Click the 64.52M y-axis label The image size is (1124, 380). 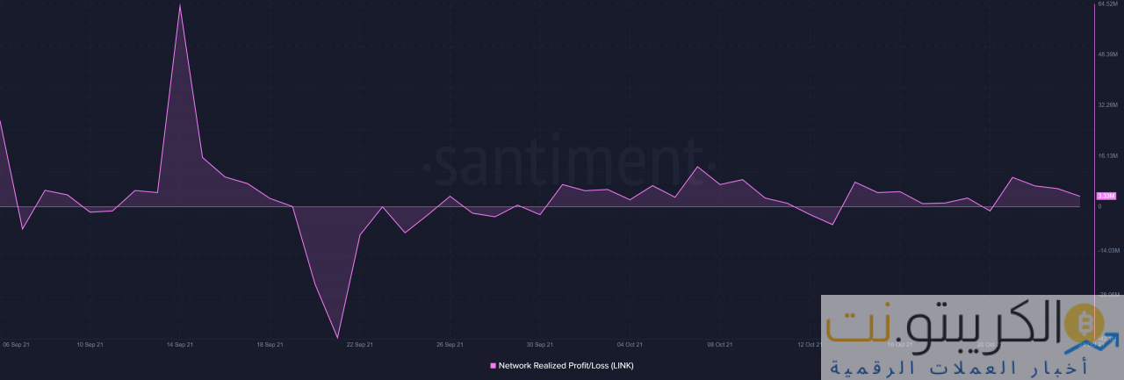click(x=1107, y=4)
